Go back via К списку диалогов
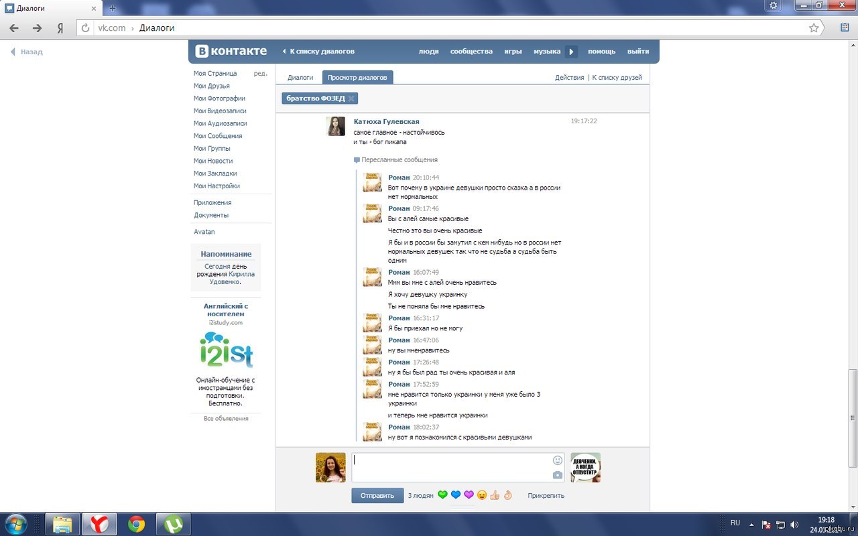 click(x=318, y=51)
